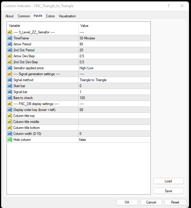Edit the Bars to check value 100
The height and width of the screenshot is (208, 191).
tap(114, 98)
